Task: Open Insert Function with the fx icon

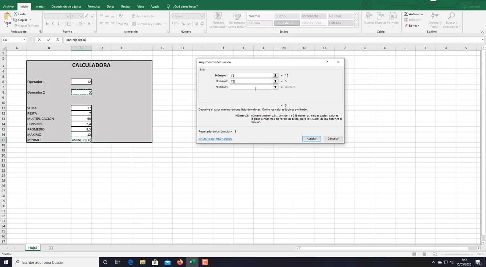Action: 58,39
